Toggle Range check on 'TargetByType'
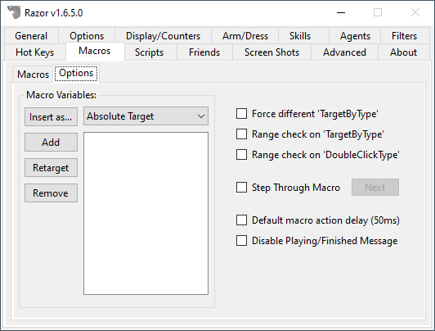The height and width of the screenshot is (331, 435). tap(241, 134)
